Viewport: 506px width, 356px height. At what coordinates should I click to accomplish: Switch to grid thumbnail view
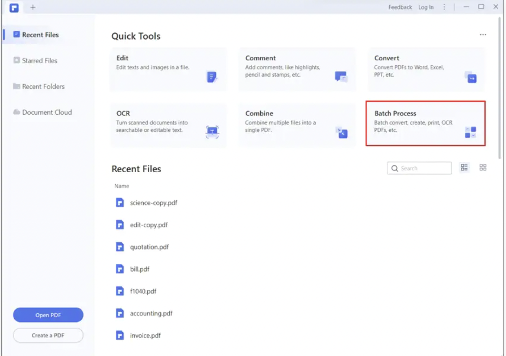(x=483, y=167)
